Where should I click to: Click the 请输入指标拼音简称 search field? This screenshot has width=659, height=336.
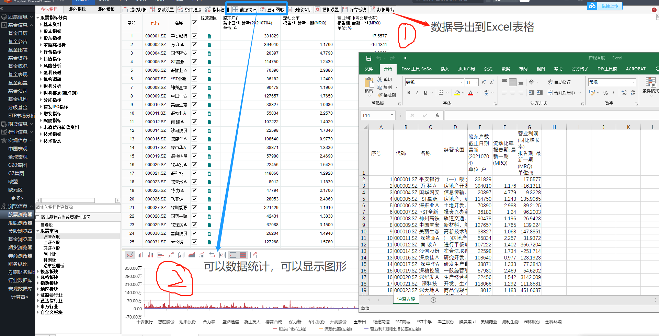[x=78, y=208]
